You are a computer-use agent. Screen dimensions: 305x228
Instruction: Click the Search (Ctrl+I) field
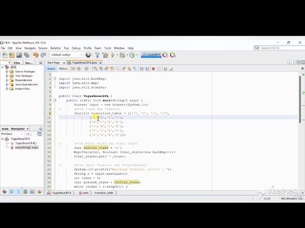click(x=280, y=48)
